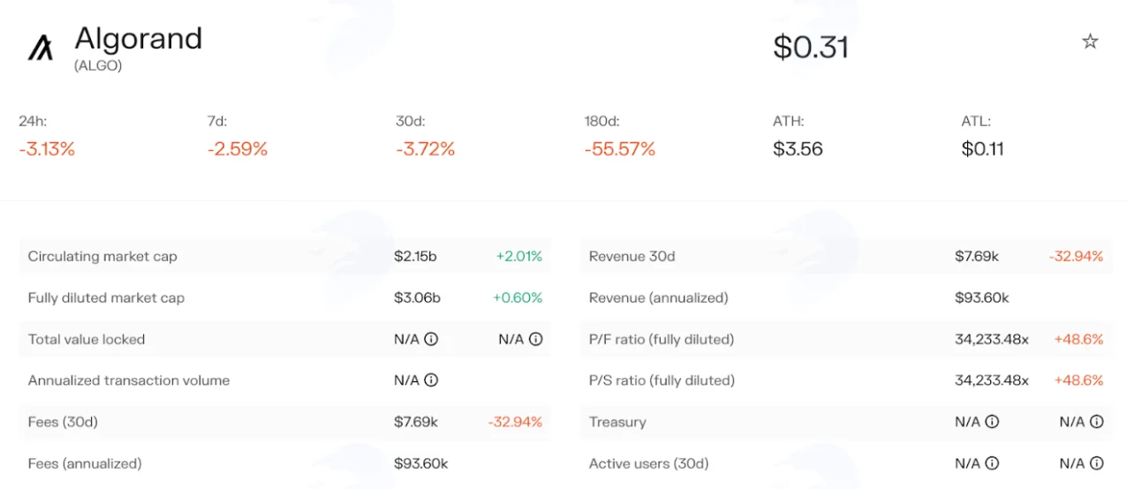Image resolution: width=1127 pixels, height=489 pixels.
Task: Select the 24h price change -3.13%
Action: pyautogui.click(x=47, y=149)
